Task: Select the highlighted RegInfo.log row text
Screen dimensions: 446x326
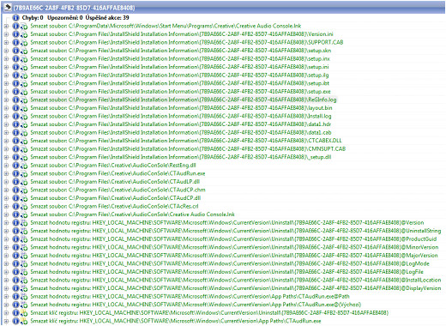Action: (x=184, y=100)
